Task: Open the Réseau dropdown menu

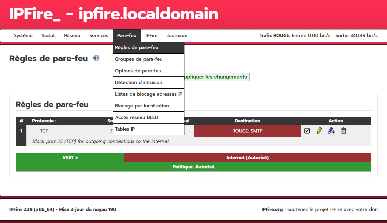Action: [72, 36]
